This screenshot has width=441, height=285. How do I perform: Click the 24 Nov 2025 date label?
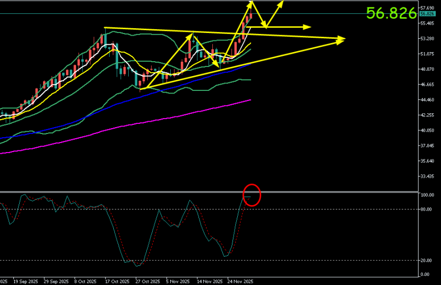tap(240, 281)
